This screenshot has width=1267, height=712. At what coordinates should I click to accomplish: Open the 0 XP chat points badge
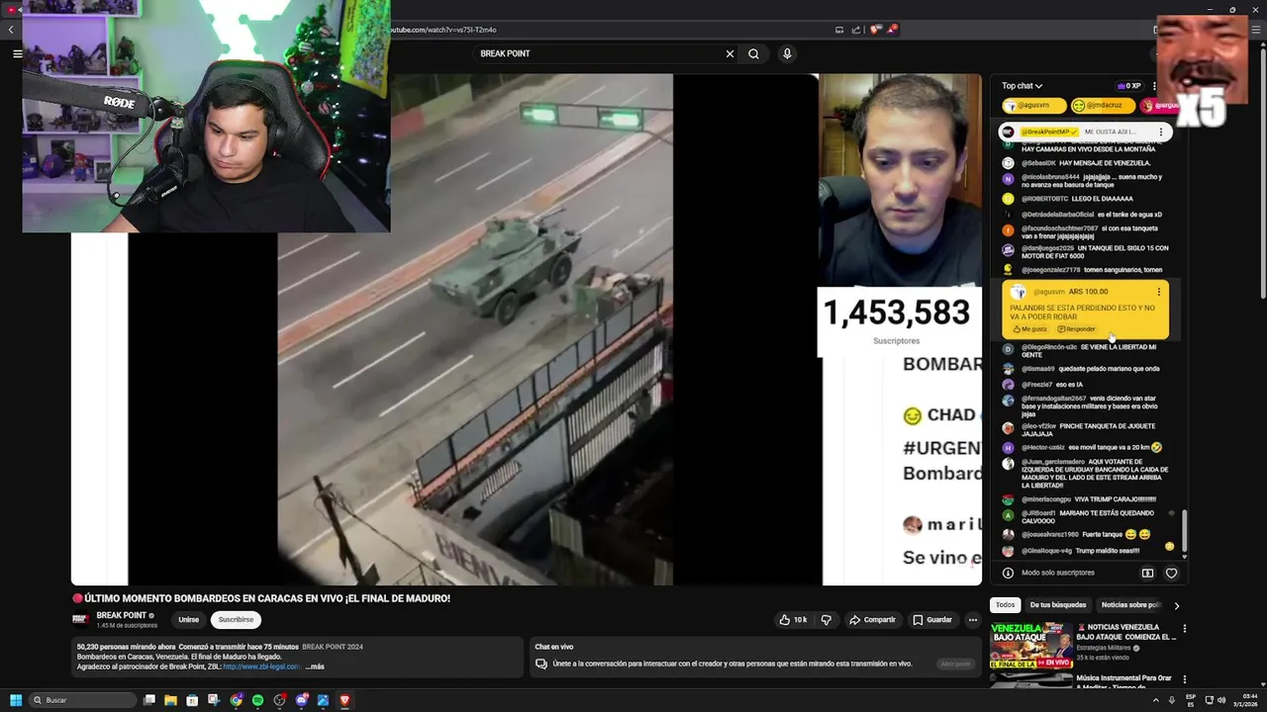coord(1128,86)
